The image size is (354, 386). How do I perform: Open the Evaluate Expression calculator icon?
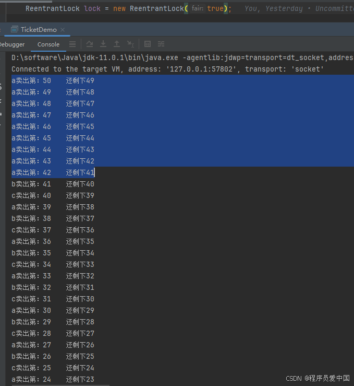[x=148, y=44]
